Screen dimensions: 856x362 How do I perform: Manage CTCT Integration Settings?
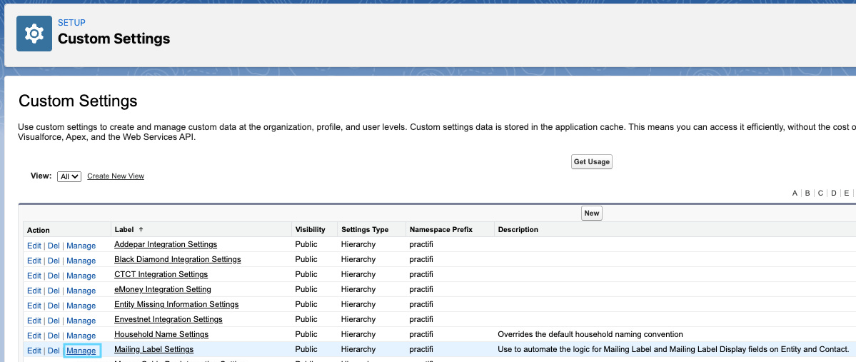[x=81, y=276]
